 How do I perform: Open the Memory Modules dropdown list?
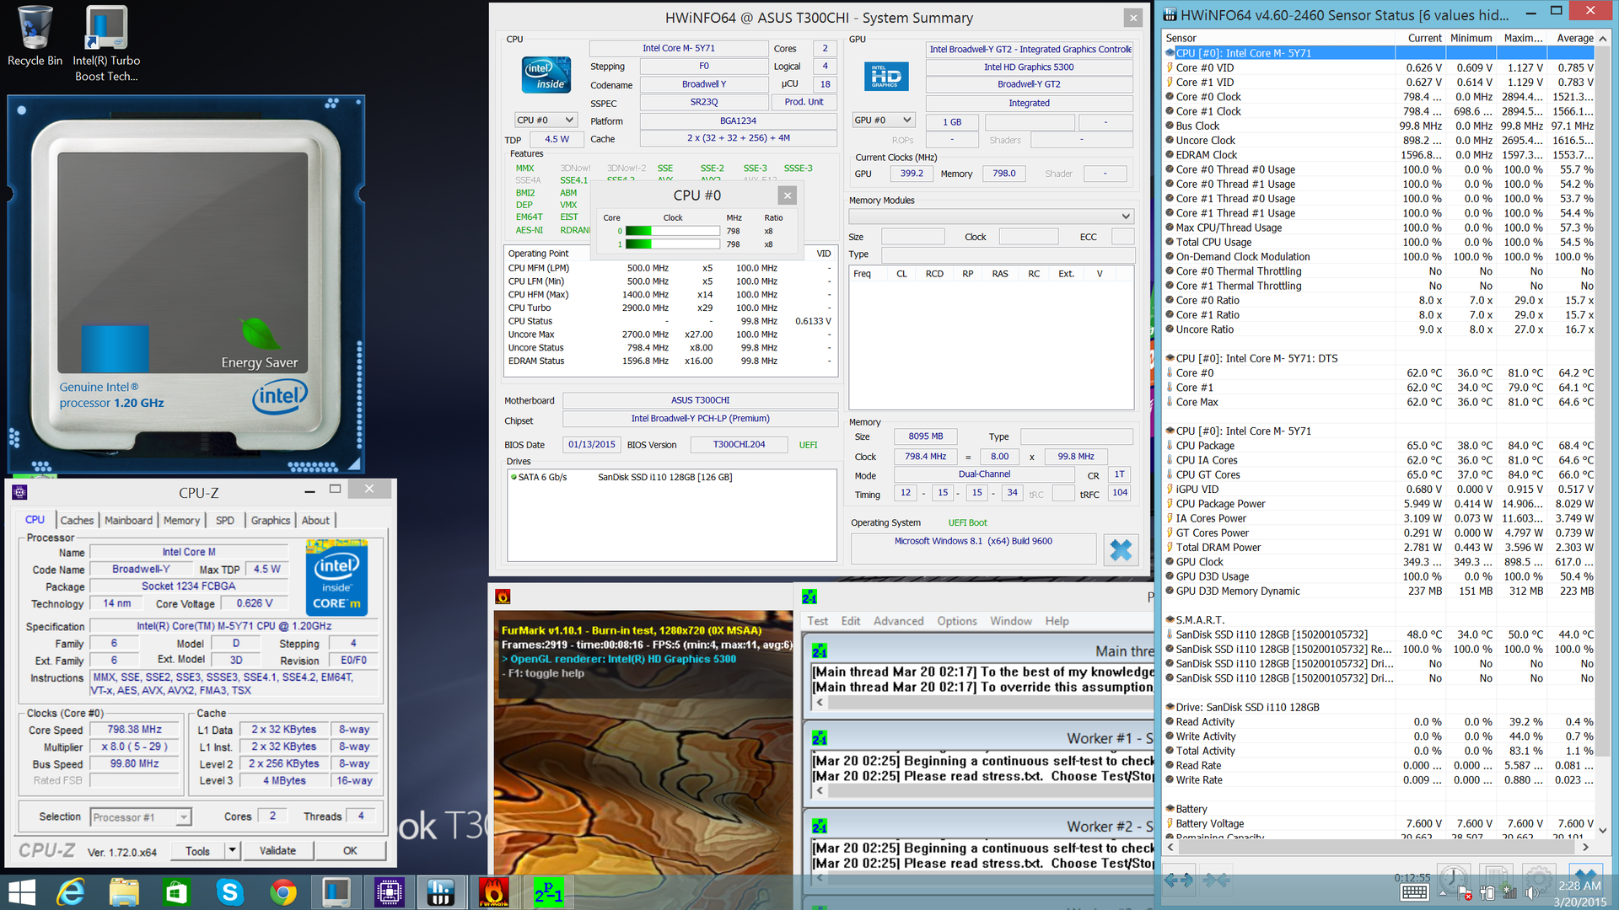(x=1125, y=217)
